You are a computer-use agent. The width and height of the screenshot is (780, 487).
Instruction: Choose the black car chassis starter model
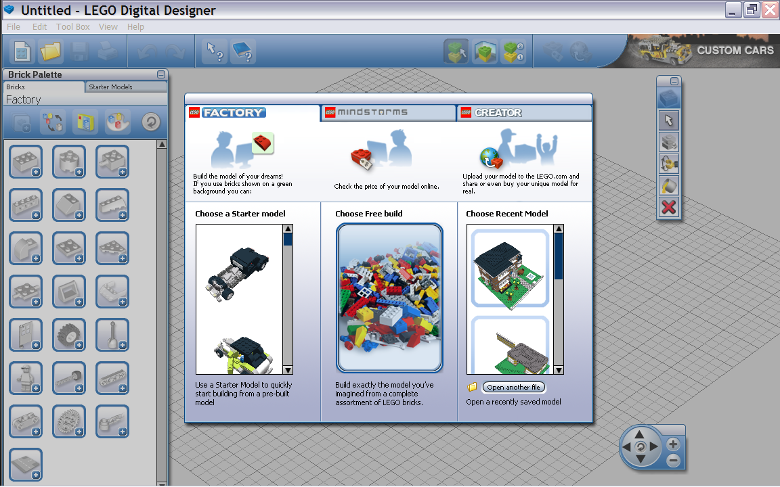pos(237,274)
